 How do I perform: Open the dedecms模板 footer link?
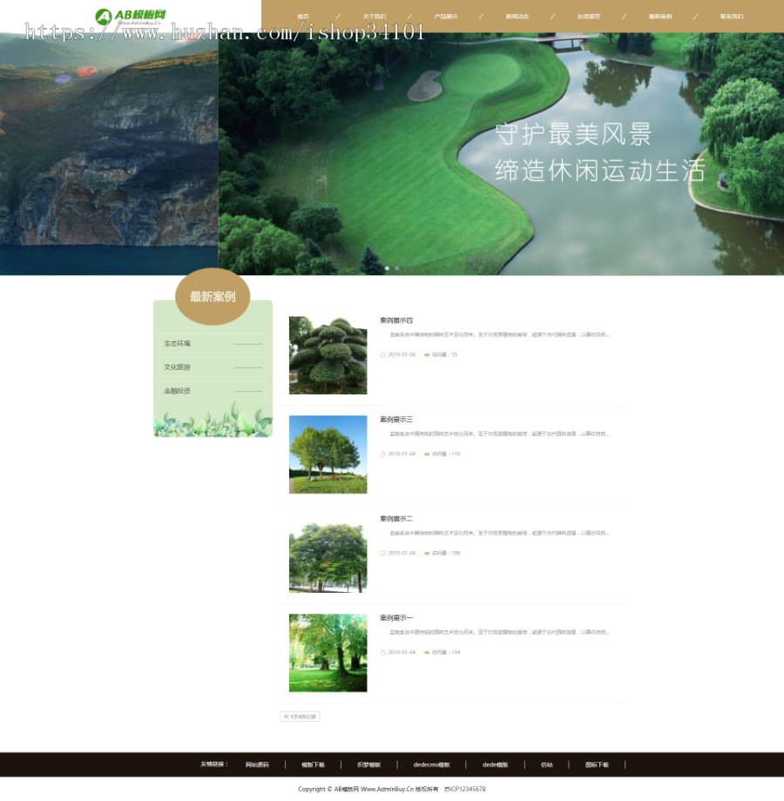click(430, 764)
